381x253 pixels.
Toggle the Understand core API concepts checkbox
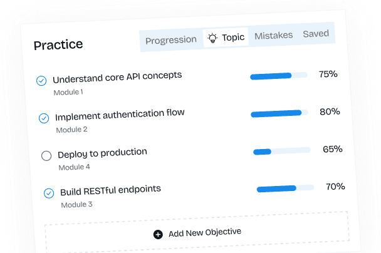[41, 81]
